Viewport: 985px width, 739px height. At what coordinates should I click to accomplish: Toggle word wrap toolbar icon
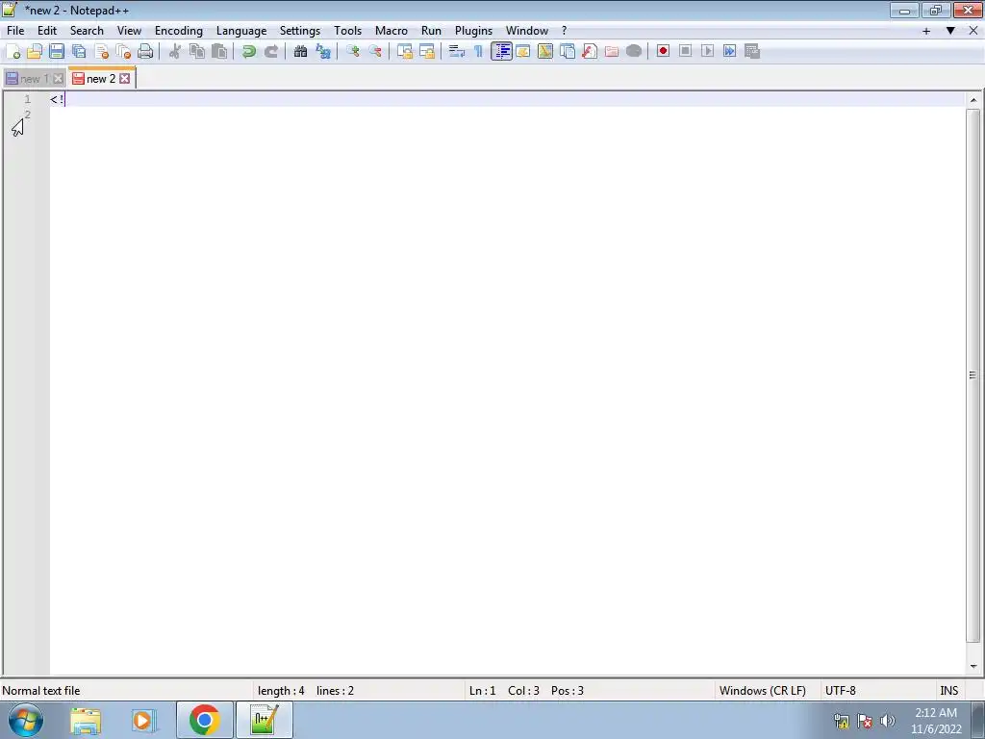457,52
